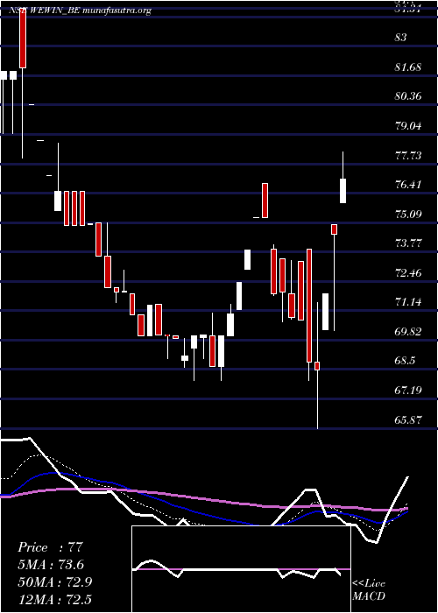
Task: Click the <<Live MACD label
Action: tap(369, 590)
